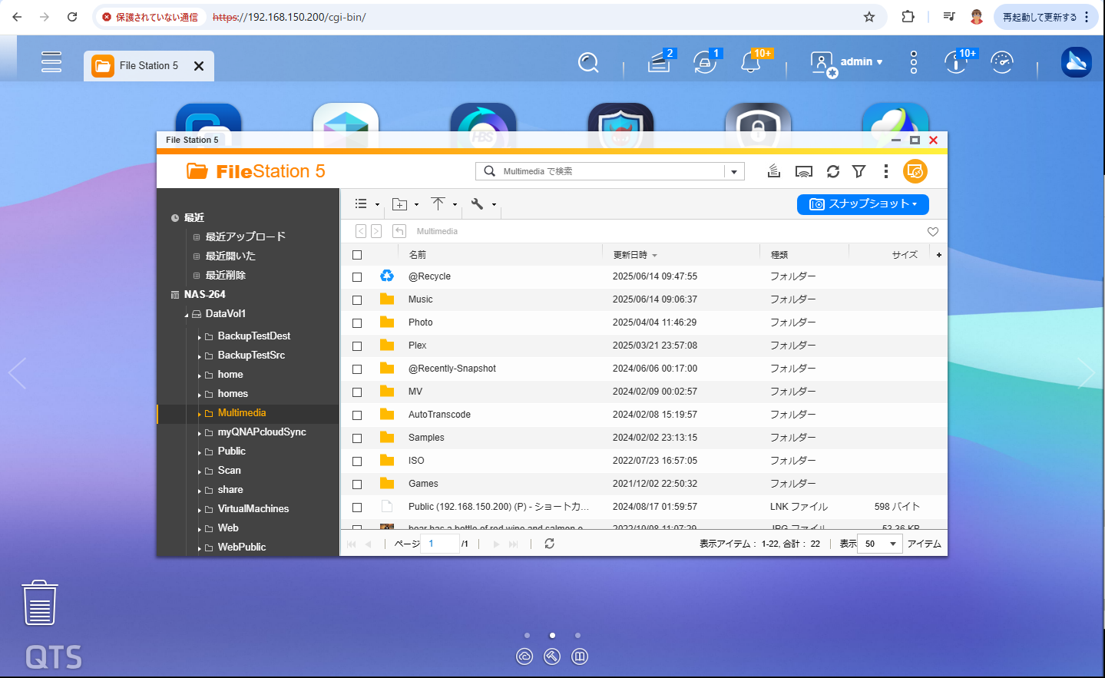Select 最近開いた in the sidebar
Screen dimensions: 1105x678
[x=230, y=256]
